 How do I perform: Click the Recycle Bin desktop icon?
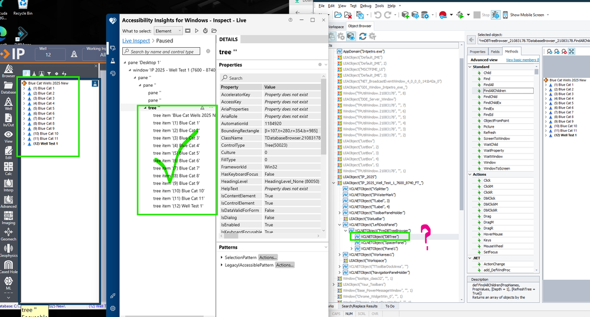click(22, 6)
